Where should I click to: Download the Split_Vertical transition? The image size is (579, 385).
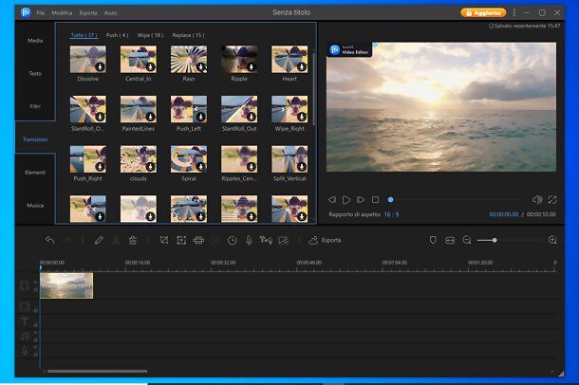(302, 167)
